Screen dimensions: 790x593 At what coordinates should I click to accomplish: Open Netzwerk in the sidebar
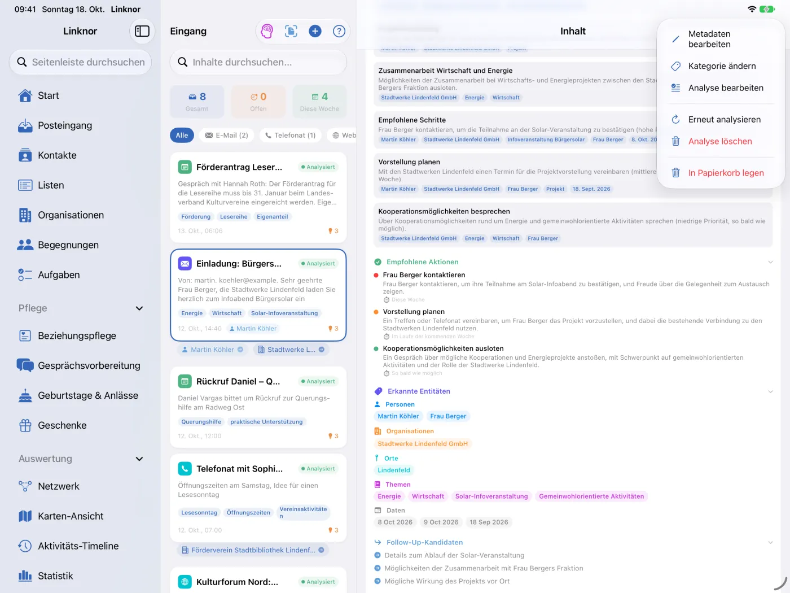point(80,486)
